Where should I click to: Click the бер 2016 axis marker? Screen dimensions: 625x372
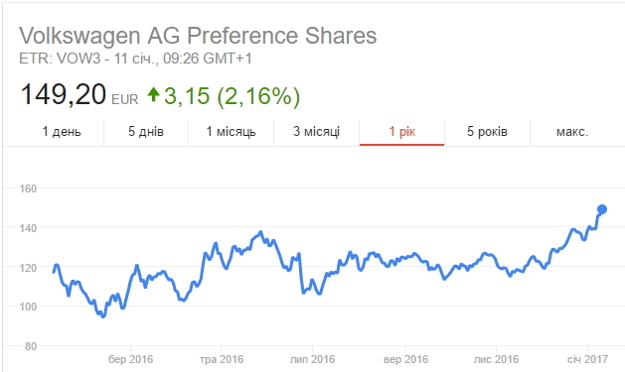point(130,359)
